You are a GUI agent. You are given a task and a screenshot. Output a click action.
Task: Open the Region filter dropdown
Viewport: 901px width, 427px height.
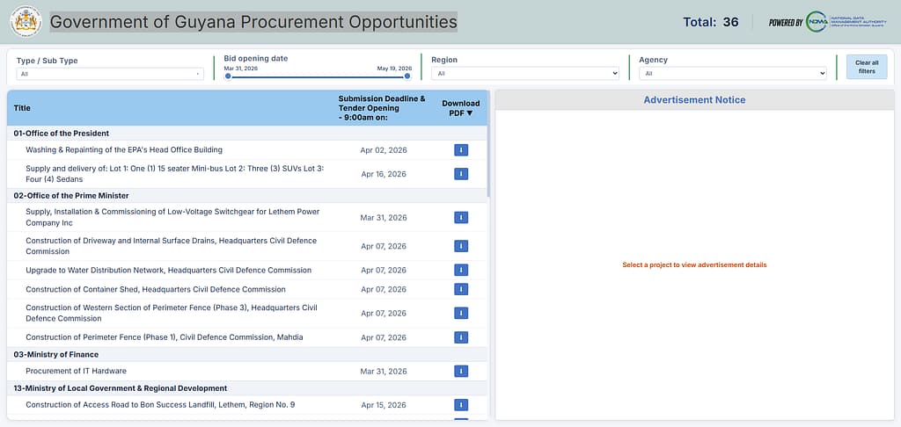tap(525, 74)
